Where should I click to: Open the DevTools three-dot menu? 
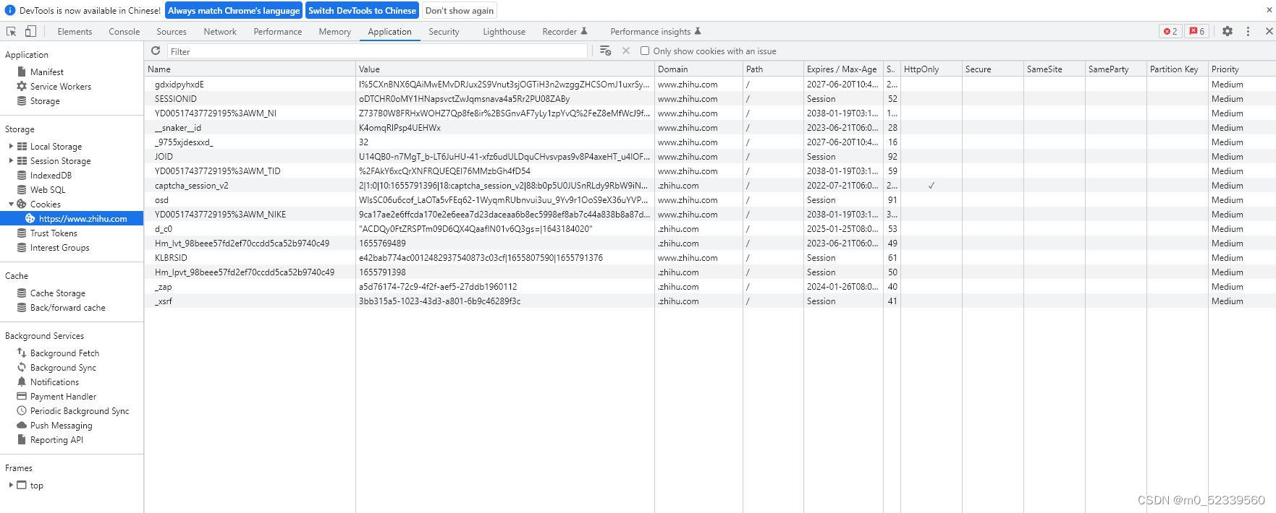click(1248, 31)
